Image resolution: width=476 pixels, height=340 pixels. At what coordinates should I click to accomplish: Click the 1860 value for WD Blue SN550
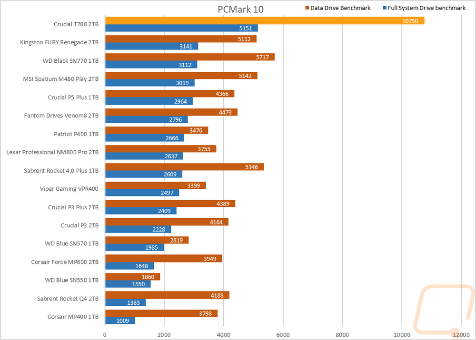pyautogui.click(x=148, y=277)
